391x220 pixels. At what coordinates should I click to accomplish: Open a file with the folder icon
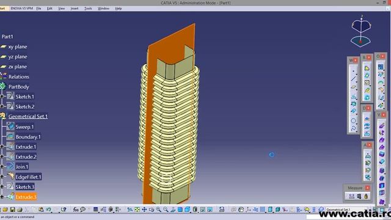[x=5, y=210]
